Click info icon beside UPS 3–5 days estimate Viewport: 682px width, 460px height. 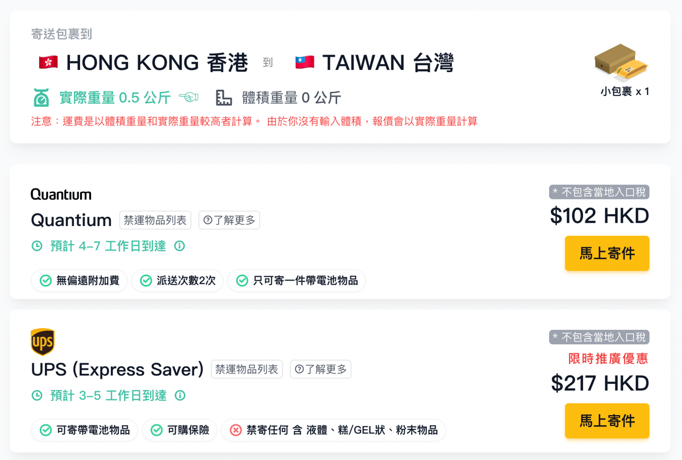(x=180, y=395)
